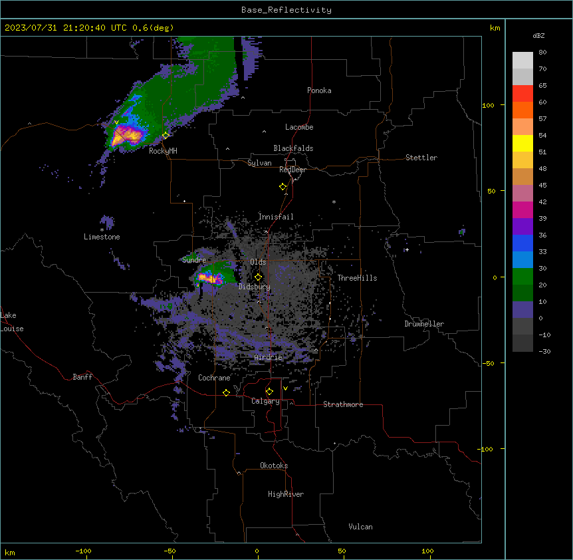Click the magenta 42 dBZ legend swatch
This screenshot has width=573, height=560.
pyautogui.click(x=522, y=210)
